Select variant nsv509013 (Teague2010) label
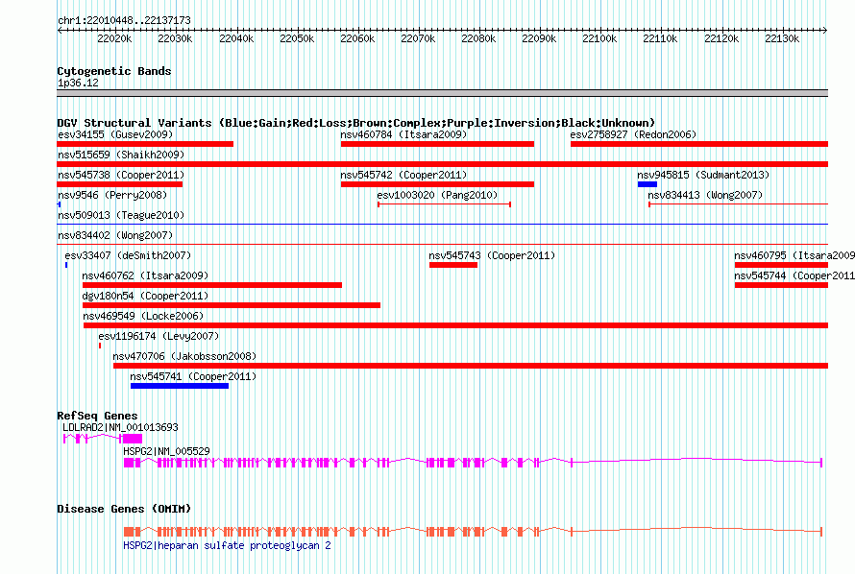The image size is (855, 574). (121, 215)
